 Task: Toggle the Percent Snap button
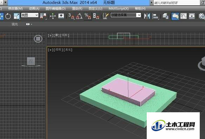[88, 16]
